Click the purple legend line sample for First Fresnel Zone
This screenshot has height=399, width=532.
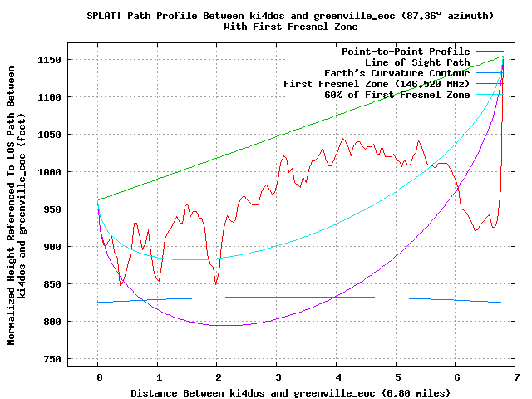[490, 83]
